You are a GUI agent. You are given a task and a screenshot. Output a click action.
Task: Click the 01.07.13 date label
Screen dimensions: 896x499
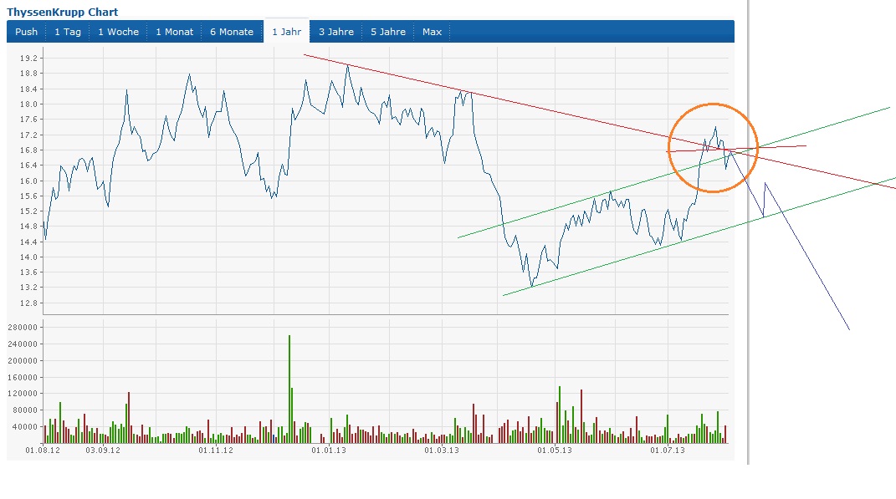(668, 451)
